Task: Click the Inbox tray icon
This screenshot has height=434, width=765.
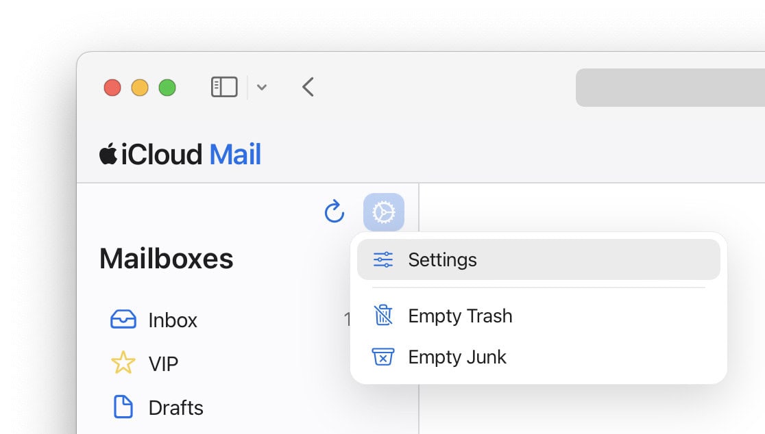Action: pyautogui.click(x=123, y=320)
